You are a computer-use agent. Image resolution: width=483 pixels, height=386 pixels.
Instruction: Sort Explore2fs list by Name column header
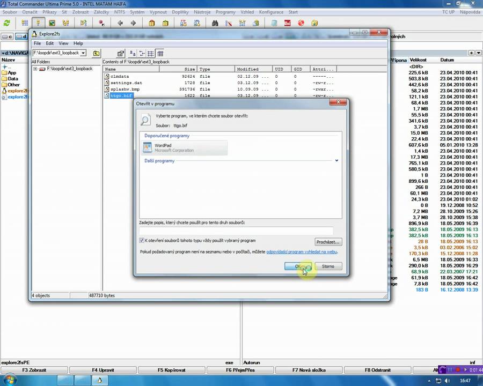click(131, 69)
